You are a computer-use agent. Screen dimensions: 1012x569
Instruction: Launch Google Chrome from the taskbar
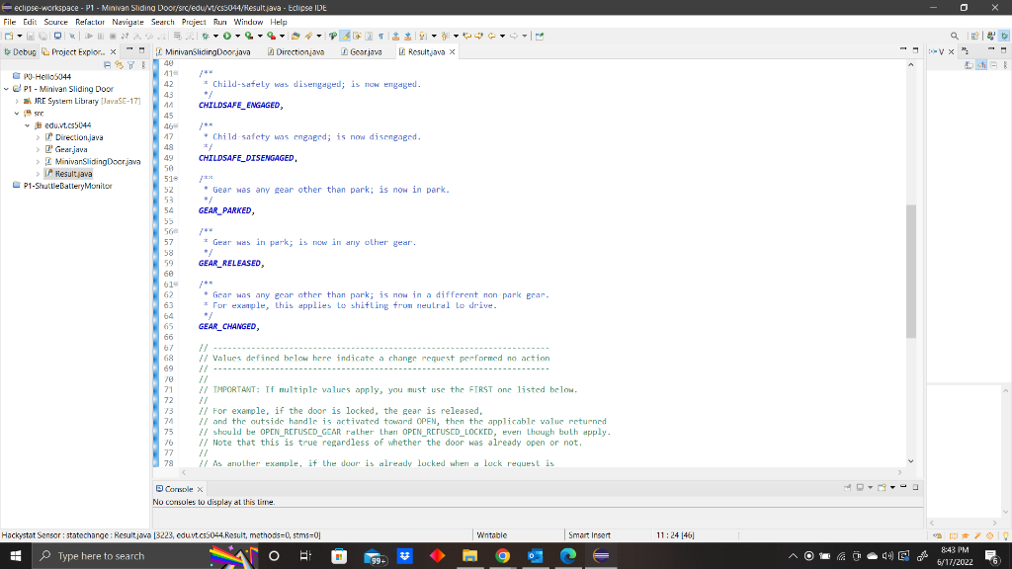(x=503, y=555)
